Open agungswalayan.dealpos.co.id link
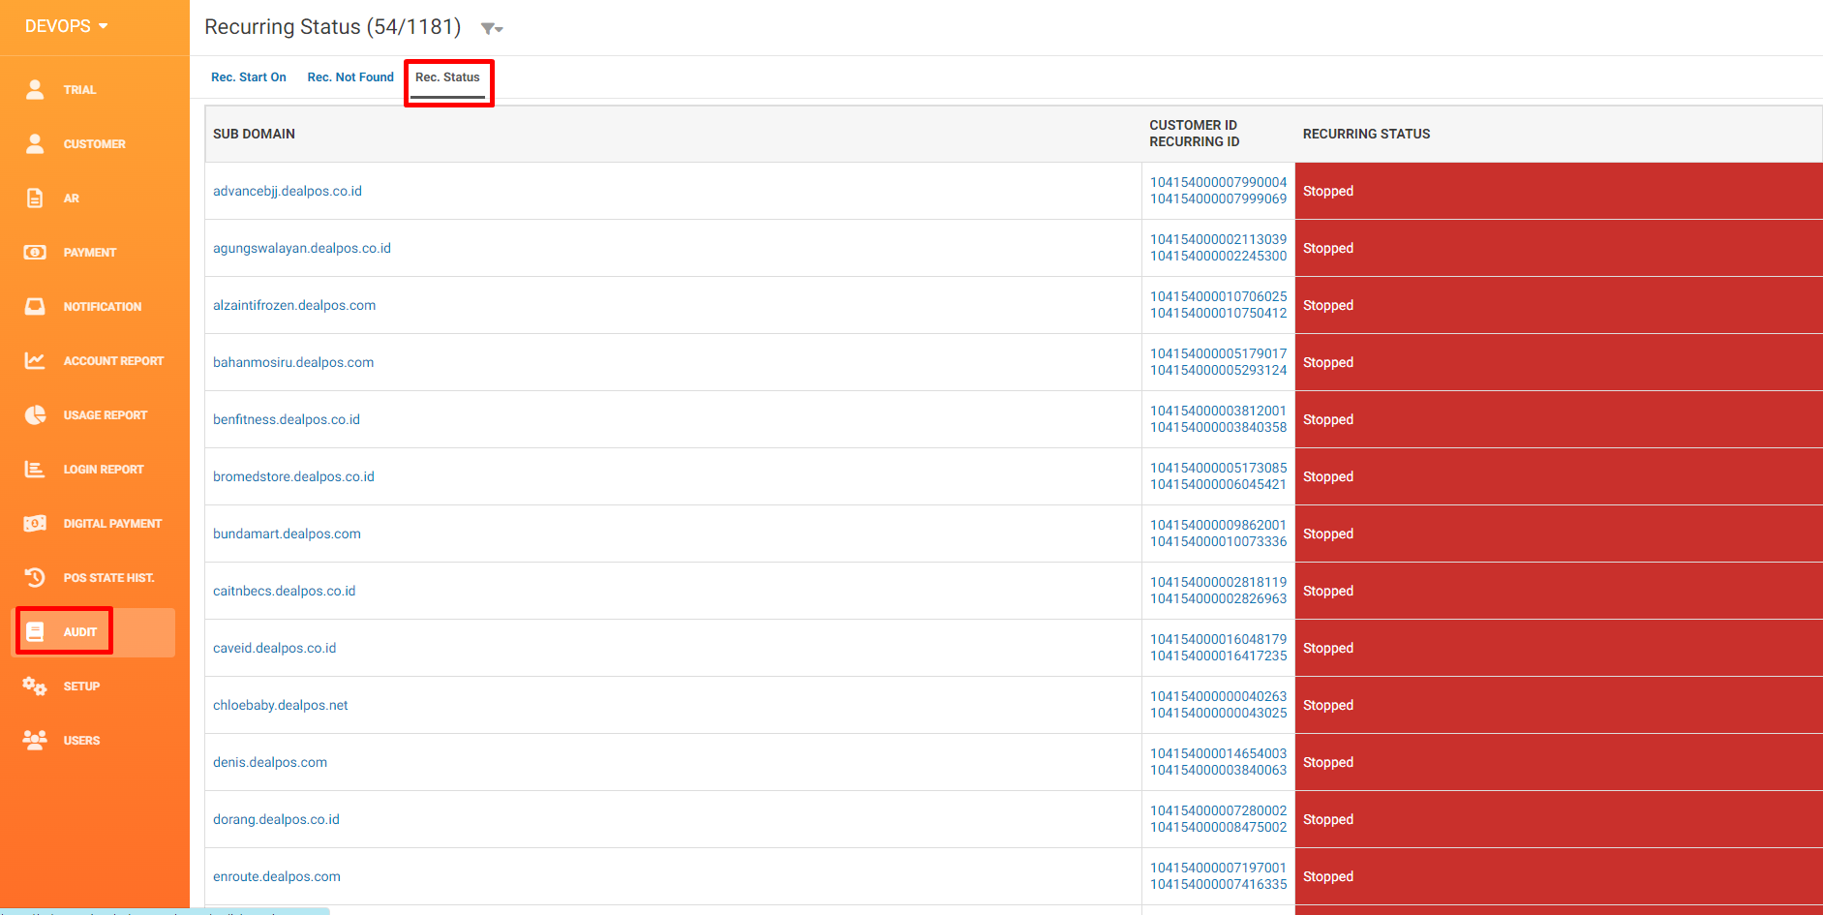This screenshot has height=915, width=1823. point(302,249)
